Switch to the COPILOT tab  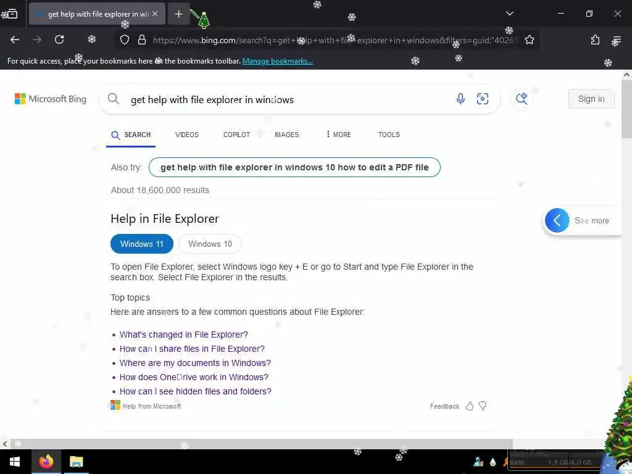tap(236, 135)
